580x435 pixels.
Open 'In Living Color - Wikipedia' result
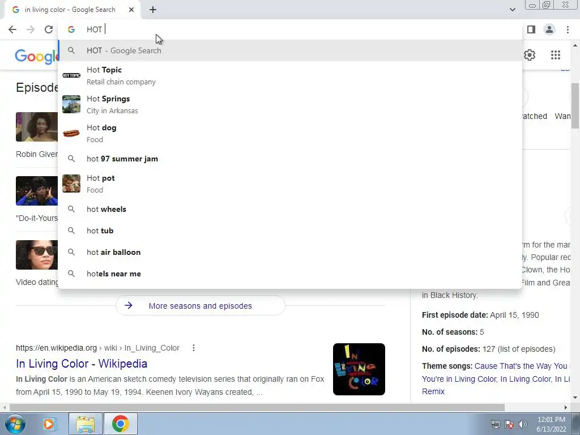pos(82,364)
